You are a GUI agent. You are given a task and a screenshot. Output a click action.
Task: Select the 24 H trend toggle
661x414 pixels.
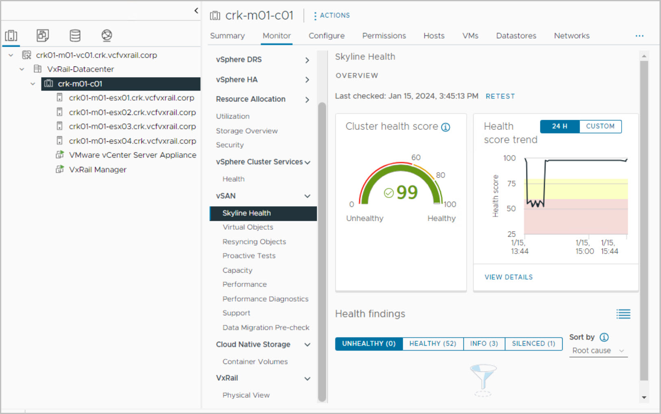559,126
